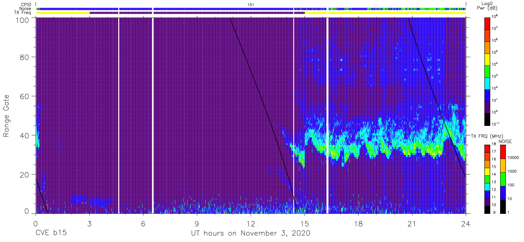Click the y-axis tick label '100'
The width and height of the screenshot is (524, 242).
point(22,20)
